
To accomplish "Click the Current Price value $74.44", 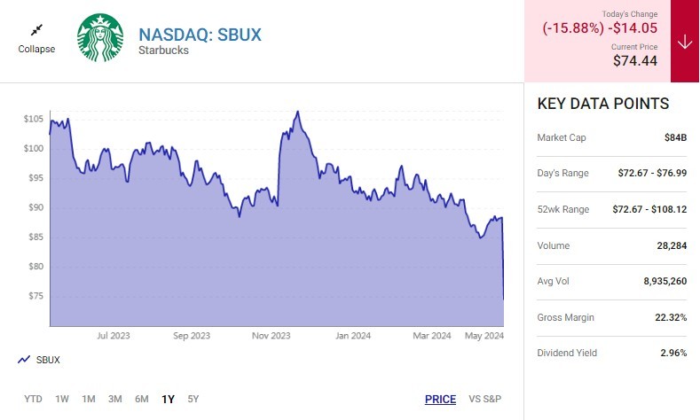I will tap(634, 61).
